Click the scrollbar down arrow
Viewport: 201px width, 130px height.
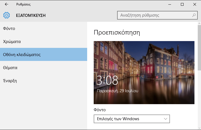pos(199,128)
